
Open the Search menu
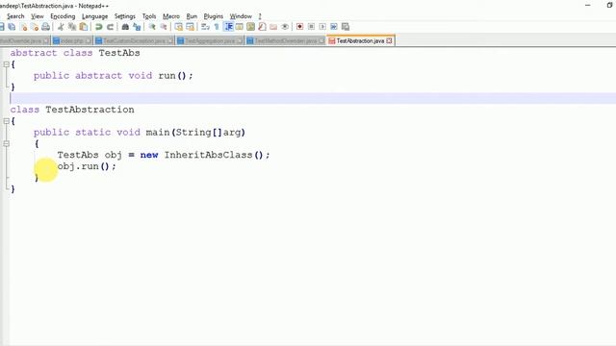tap(15, 16)
